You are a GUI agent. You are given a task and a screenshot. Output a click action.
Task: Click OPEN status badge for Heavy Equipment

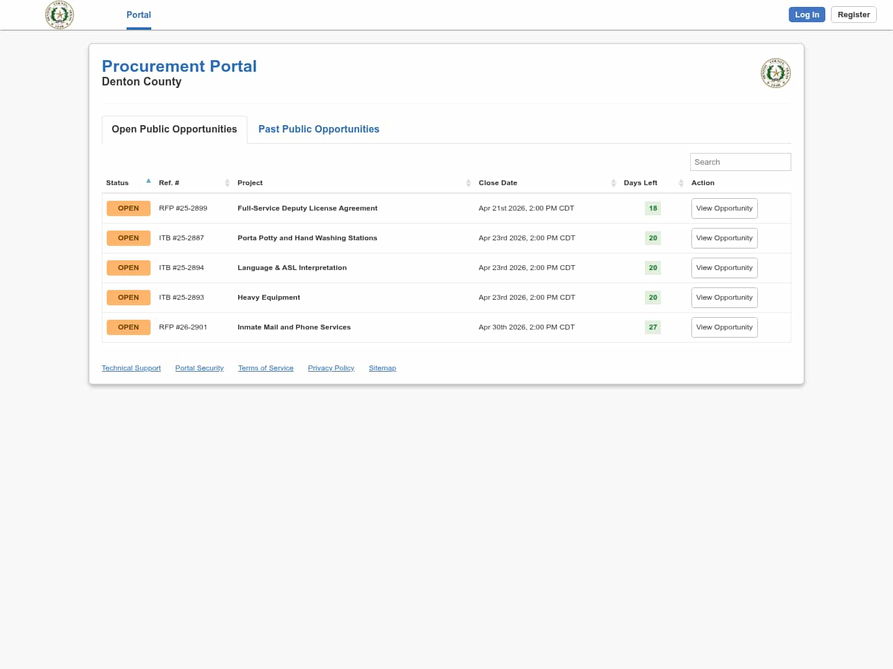pos(128,298)
